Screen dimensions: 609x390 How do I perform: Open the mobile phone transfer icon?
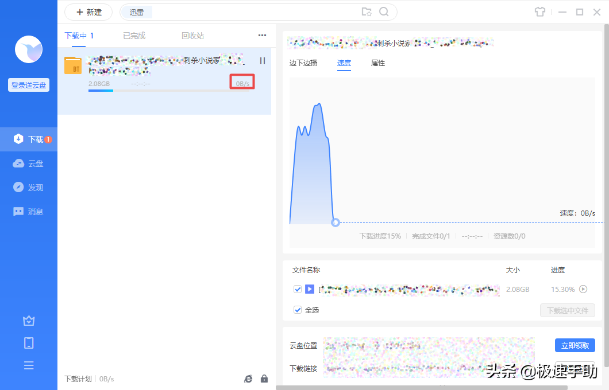(x=29, y=342)
